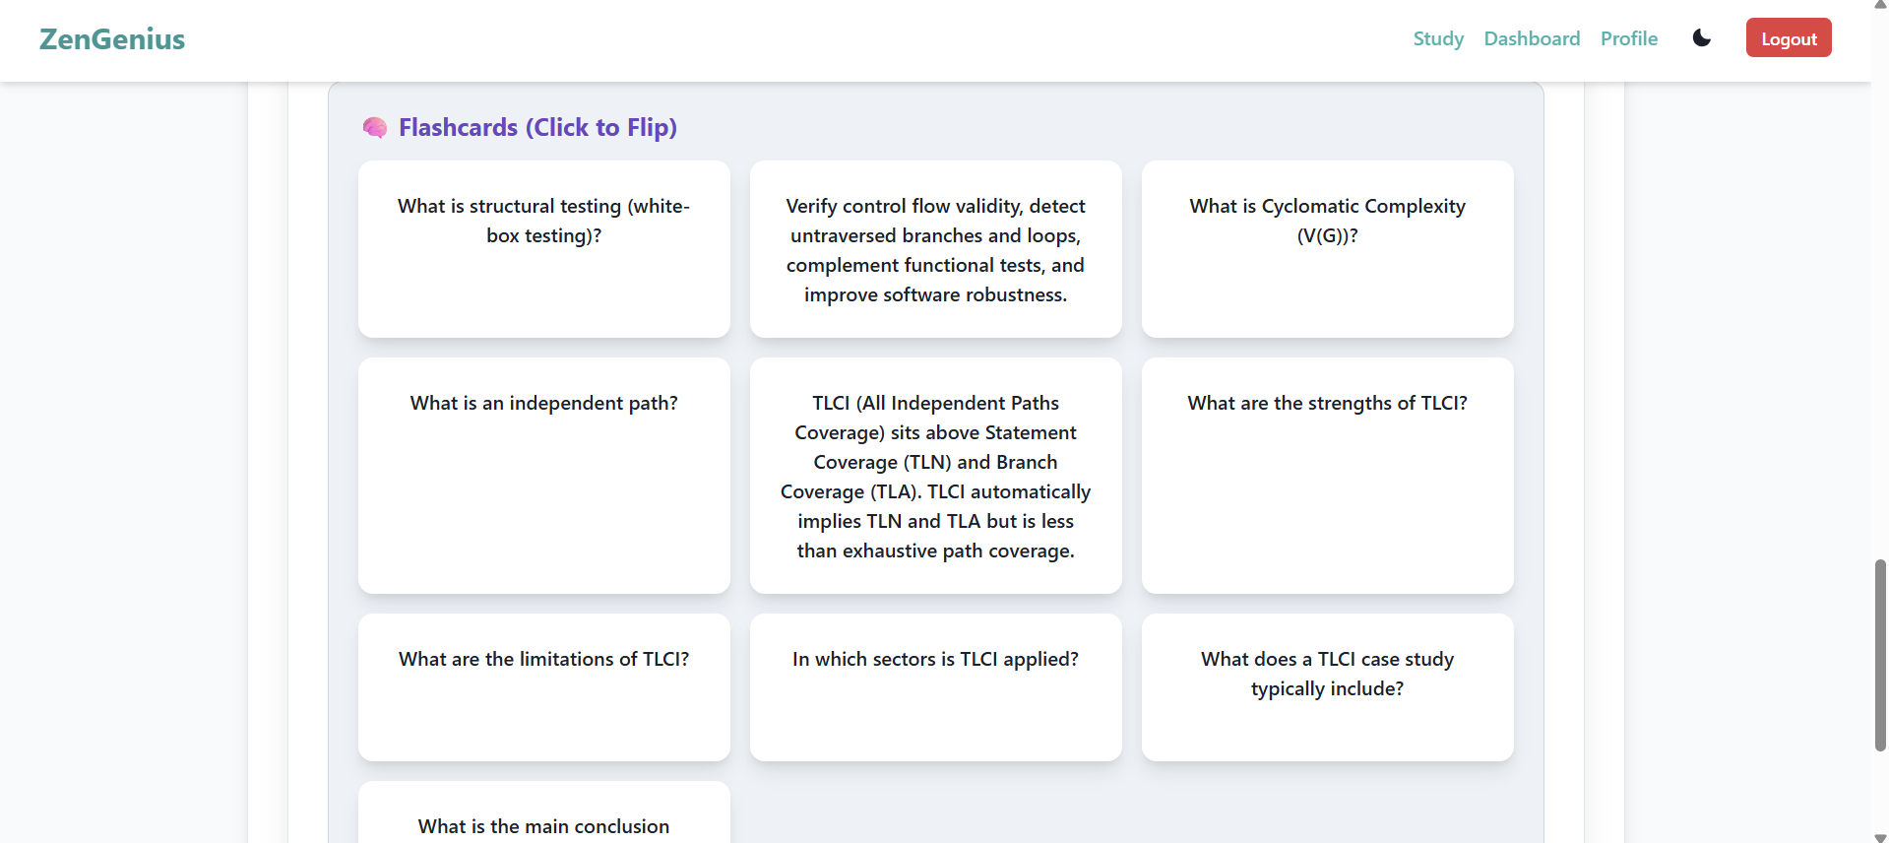Flip back the TLCI coverage hierarchy card

pyautogui.click(x=935, y=476)
